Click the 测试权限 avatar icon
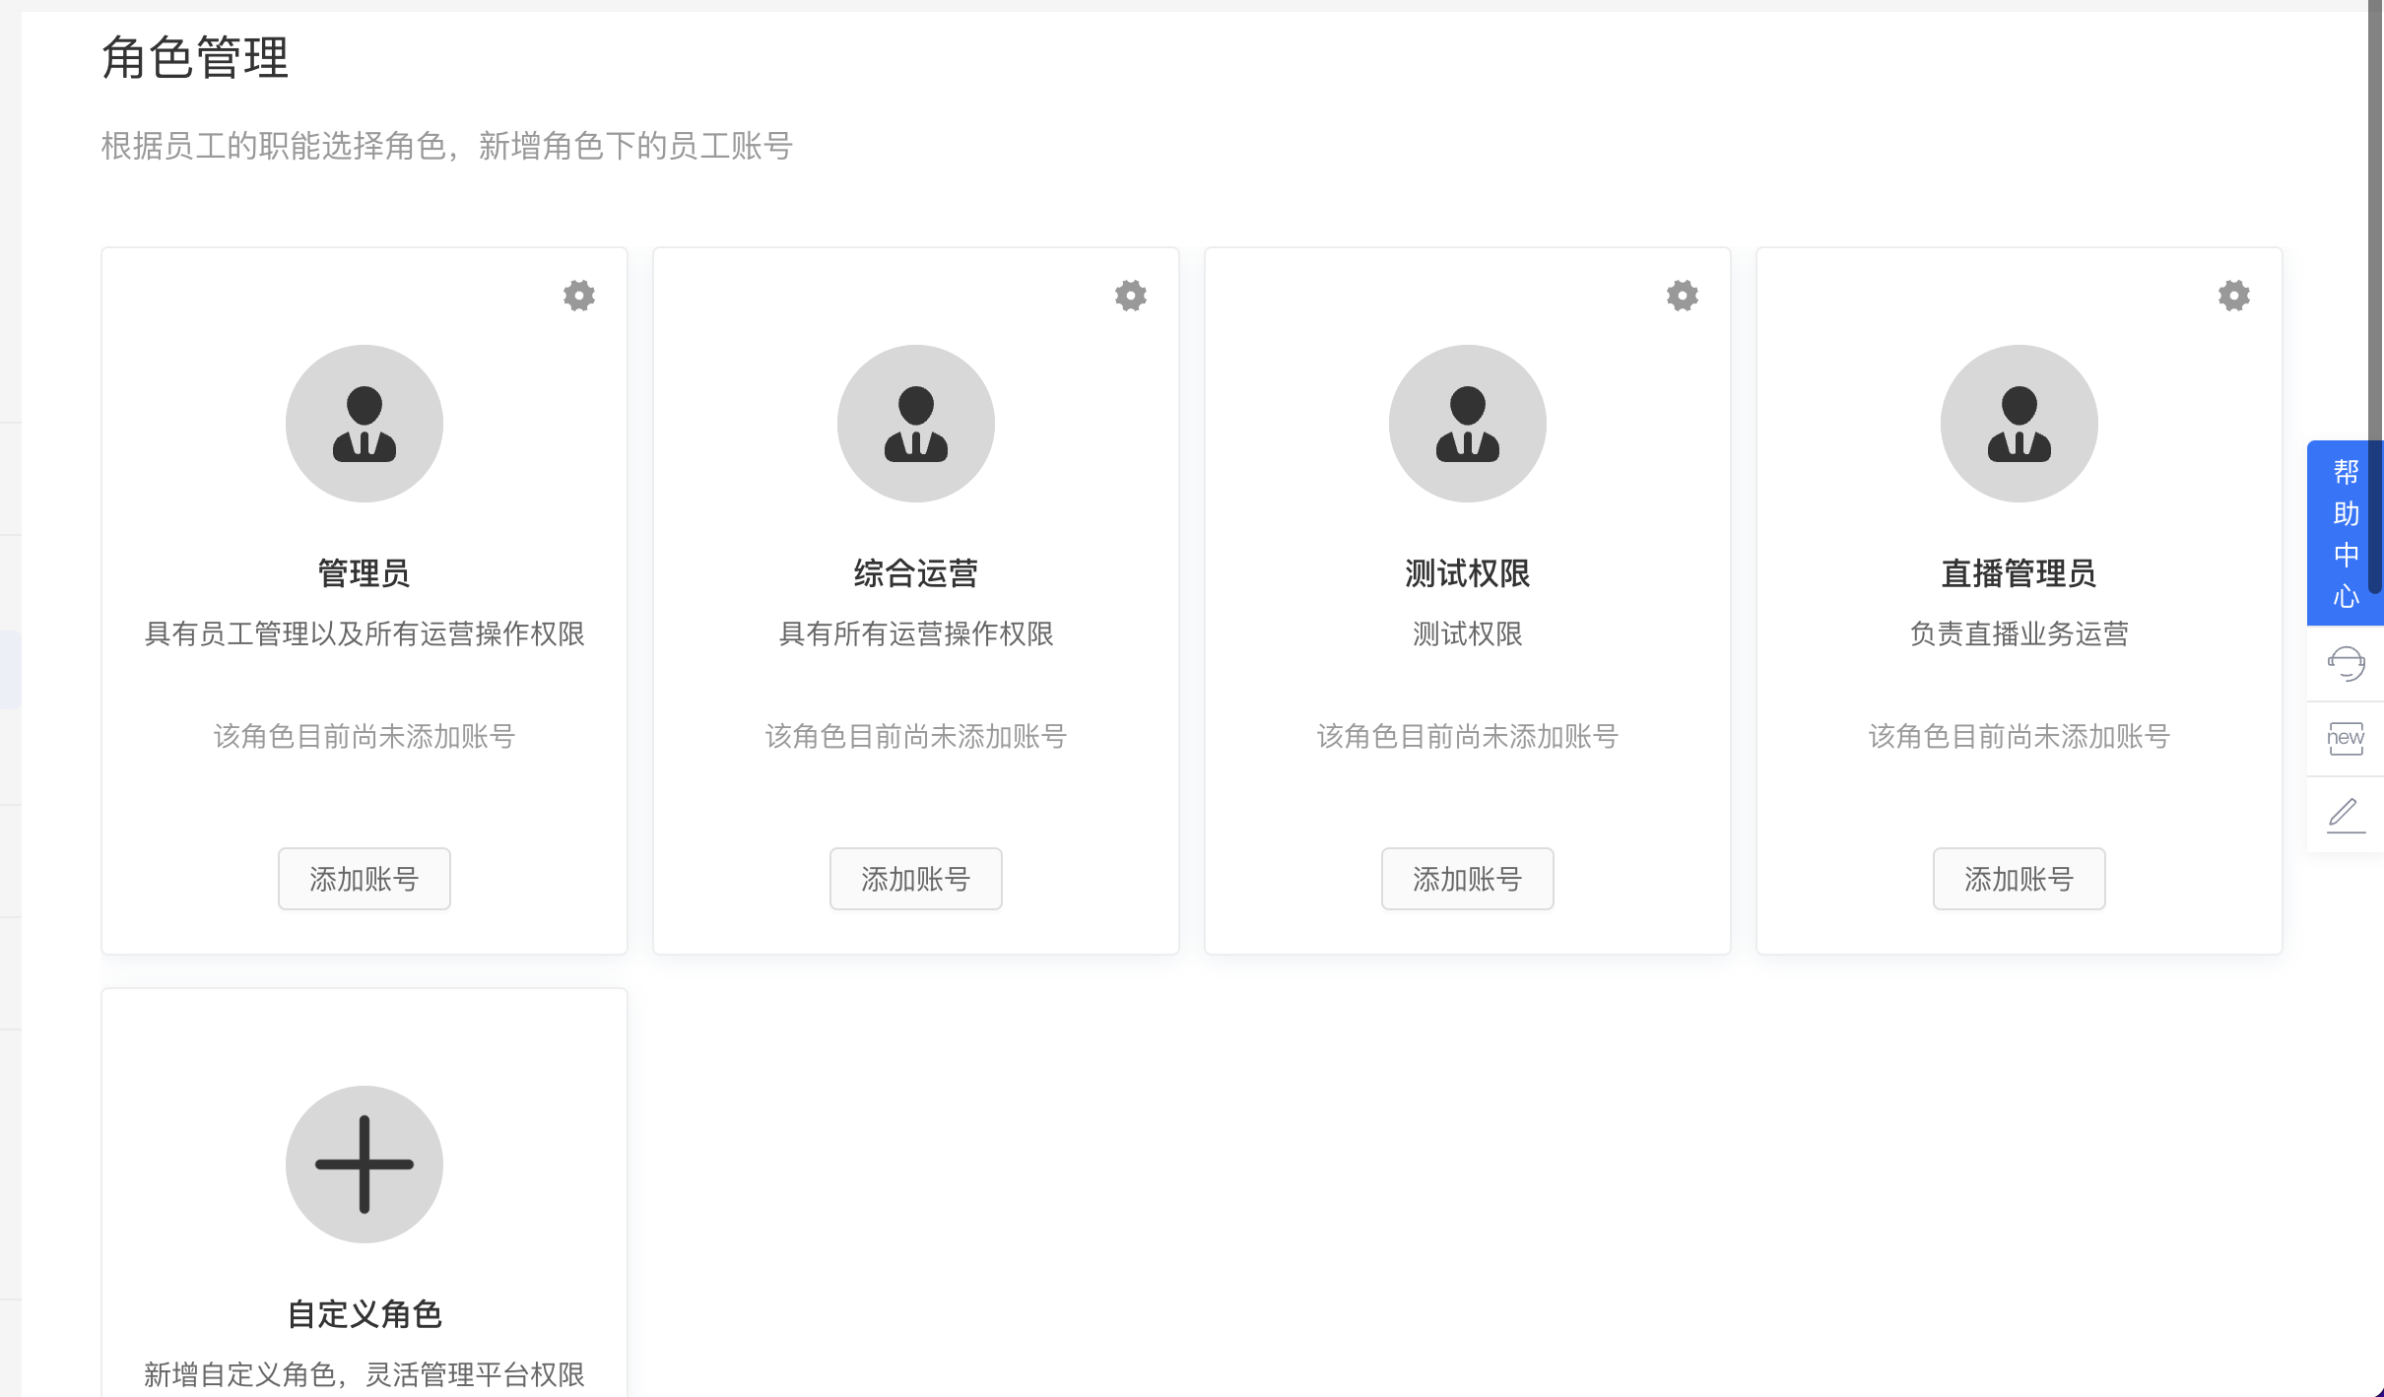Screen dimensions: 2384x1397 [x=1468, y=424]
